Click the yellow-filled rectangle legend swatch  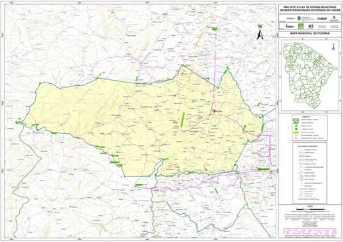[296, 120]
